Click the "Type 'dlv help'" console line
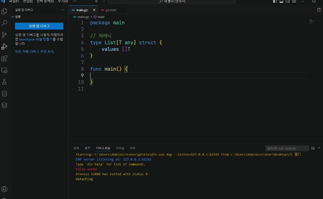The width and height of the screenshot is (323, 199). (x=110, y=164)
